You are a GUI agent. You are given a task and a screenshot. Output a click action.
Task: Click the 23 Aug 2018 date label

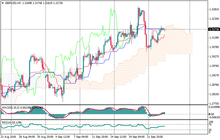[8, 137]
